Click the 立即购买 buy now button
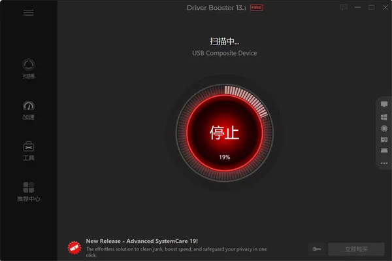The height and width of the screenshot is (261, 392). [356, 249]
